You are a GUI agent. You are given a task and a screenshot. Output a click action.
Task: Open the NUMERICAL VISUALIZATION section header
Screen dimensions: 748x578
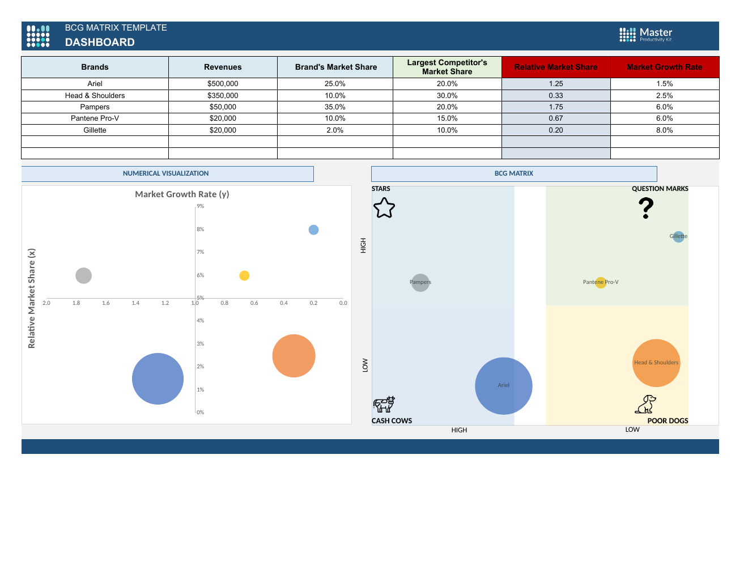click(x=167, y=173)
